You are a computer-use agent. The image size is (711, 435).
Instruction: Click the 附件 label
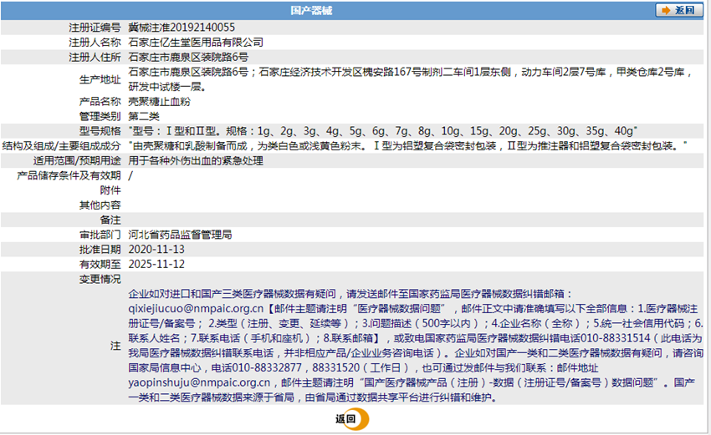(110, 190)
